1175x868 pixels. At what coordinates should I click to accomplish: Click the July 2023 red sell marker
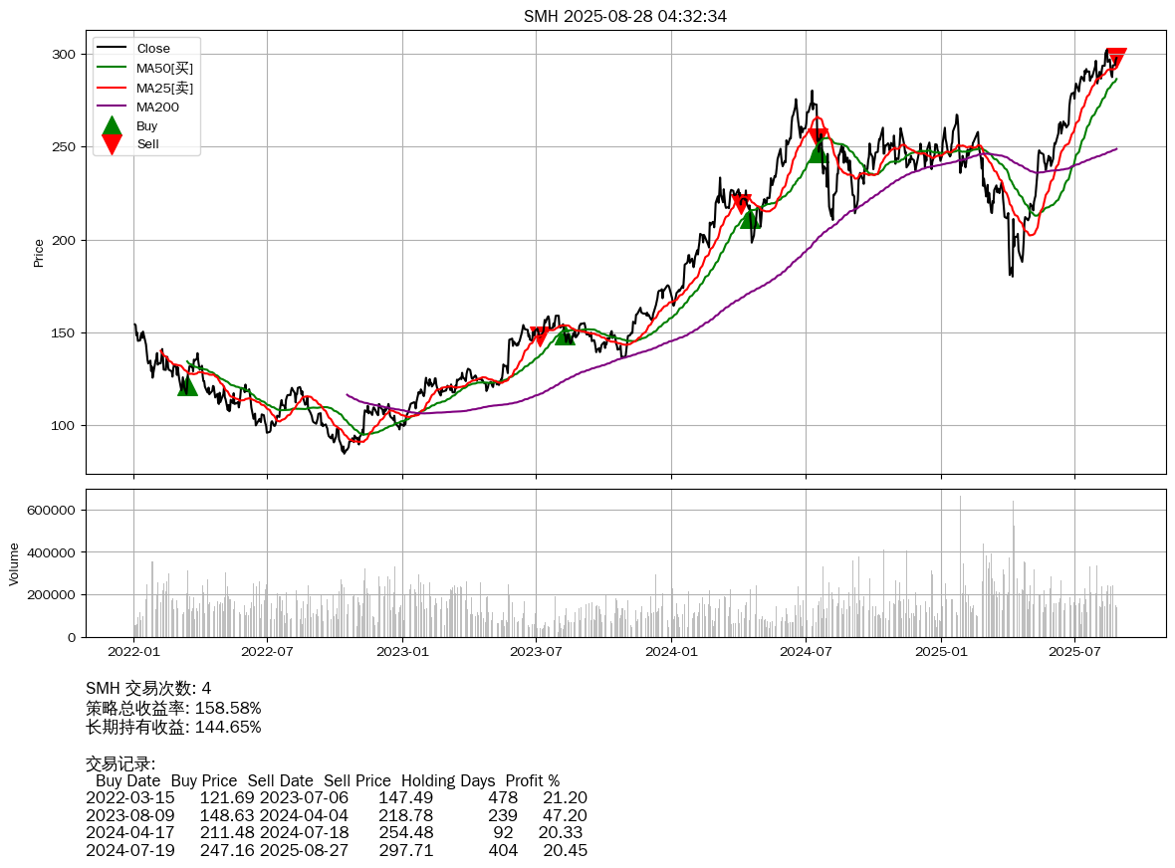[x=539, y=336]
